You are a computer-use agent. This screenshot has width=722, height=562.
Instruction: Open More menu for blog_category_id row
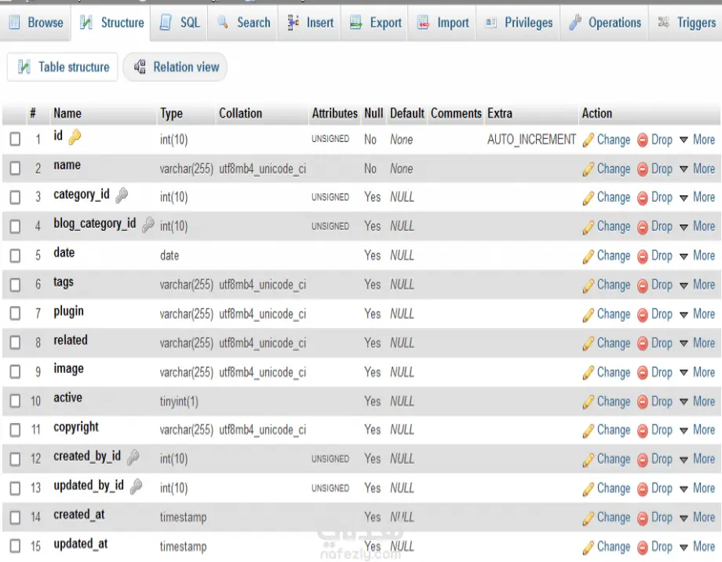697,226
